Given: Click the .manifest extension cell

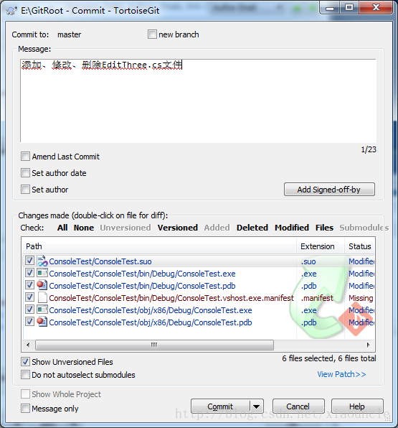Looking at the screenshot, I should coord(317,298).
